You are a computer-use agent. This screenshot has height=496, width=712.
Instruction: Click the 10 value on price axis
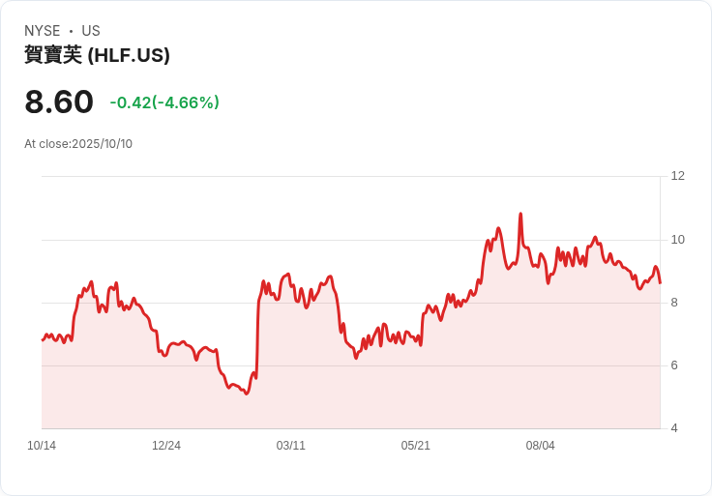tap(677, 240)
